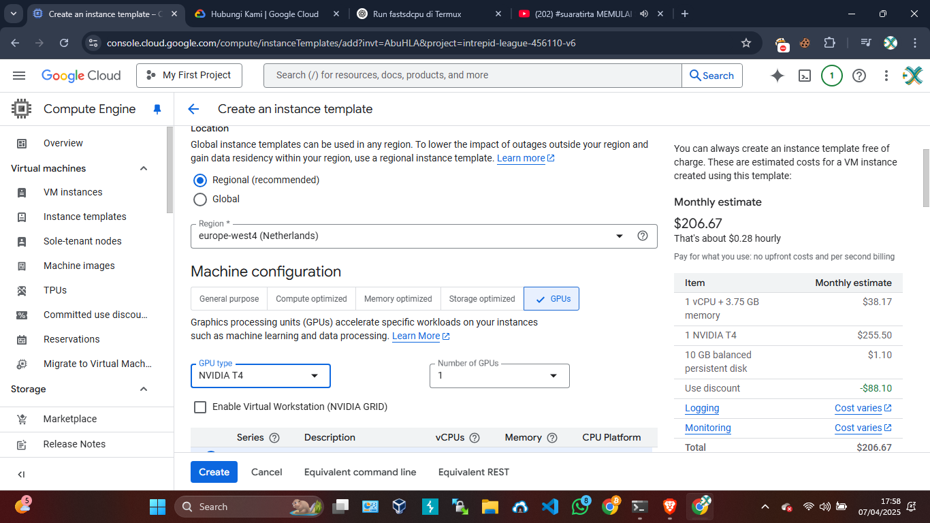Viewport: 930px width, 523px height.
Task: Open the Compute Engine chip icon
Action: 21,109
